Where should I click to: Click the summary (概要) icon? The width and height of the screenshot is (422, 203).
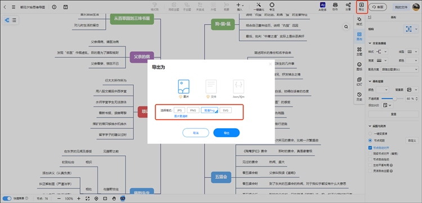click(226, 6)
